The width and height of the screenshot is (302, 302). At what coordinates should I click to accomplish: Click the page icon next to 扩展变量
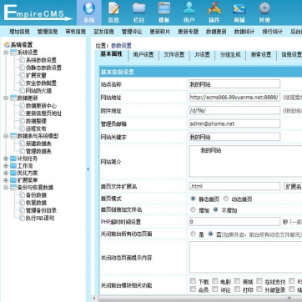pyautogui.click(x=22, y=75)
